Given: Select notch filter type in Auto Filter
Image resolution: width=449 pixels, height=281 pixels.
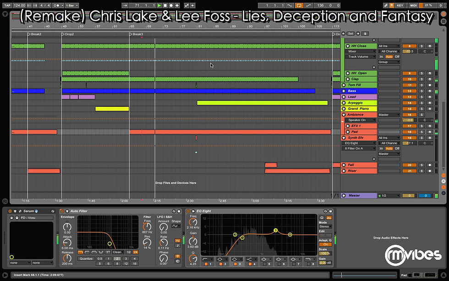Looking at the screenshot, I should pos(101,252).
